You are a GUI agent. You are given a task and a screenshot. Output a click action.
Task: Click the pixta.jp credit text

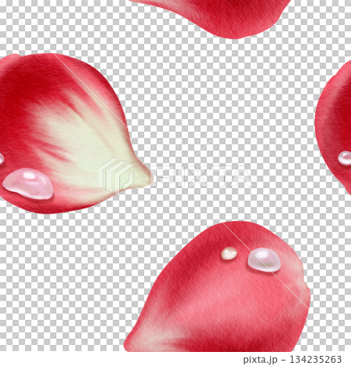(x=261, y=360)
